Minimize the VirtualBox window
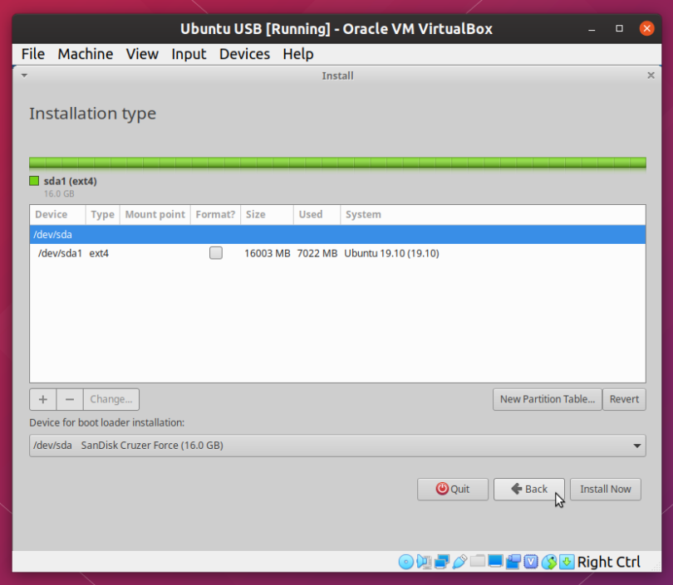This screenshot has width=673, height=585. click(592, 29)
